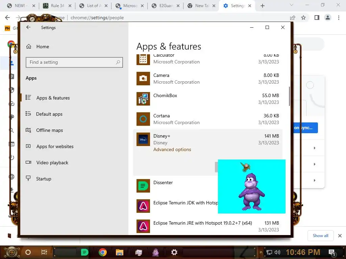Image resolution: width=346 pixels, height=259 pixels.
Task: Click the magnifier icon in Find a setting
Action: click(118, 62)
